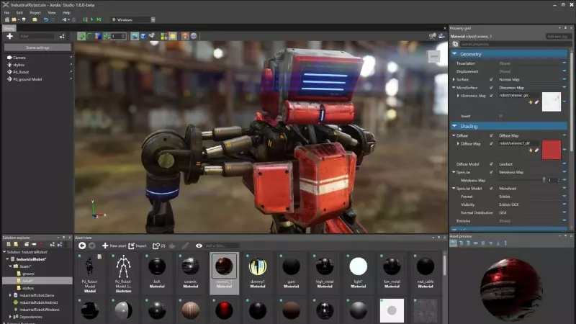The height and width of the screenshot is (324, 576).
Task: Open the Normal Distribution GGX dropdown
Action: (564, 212)
